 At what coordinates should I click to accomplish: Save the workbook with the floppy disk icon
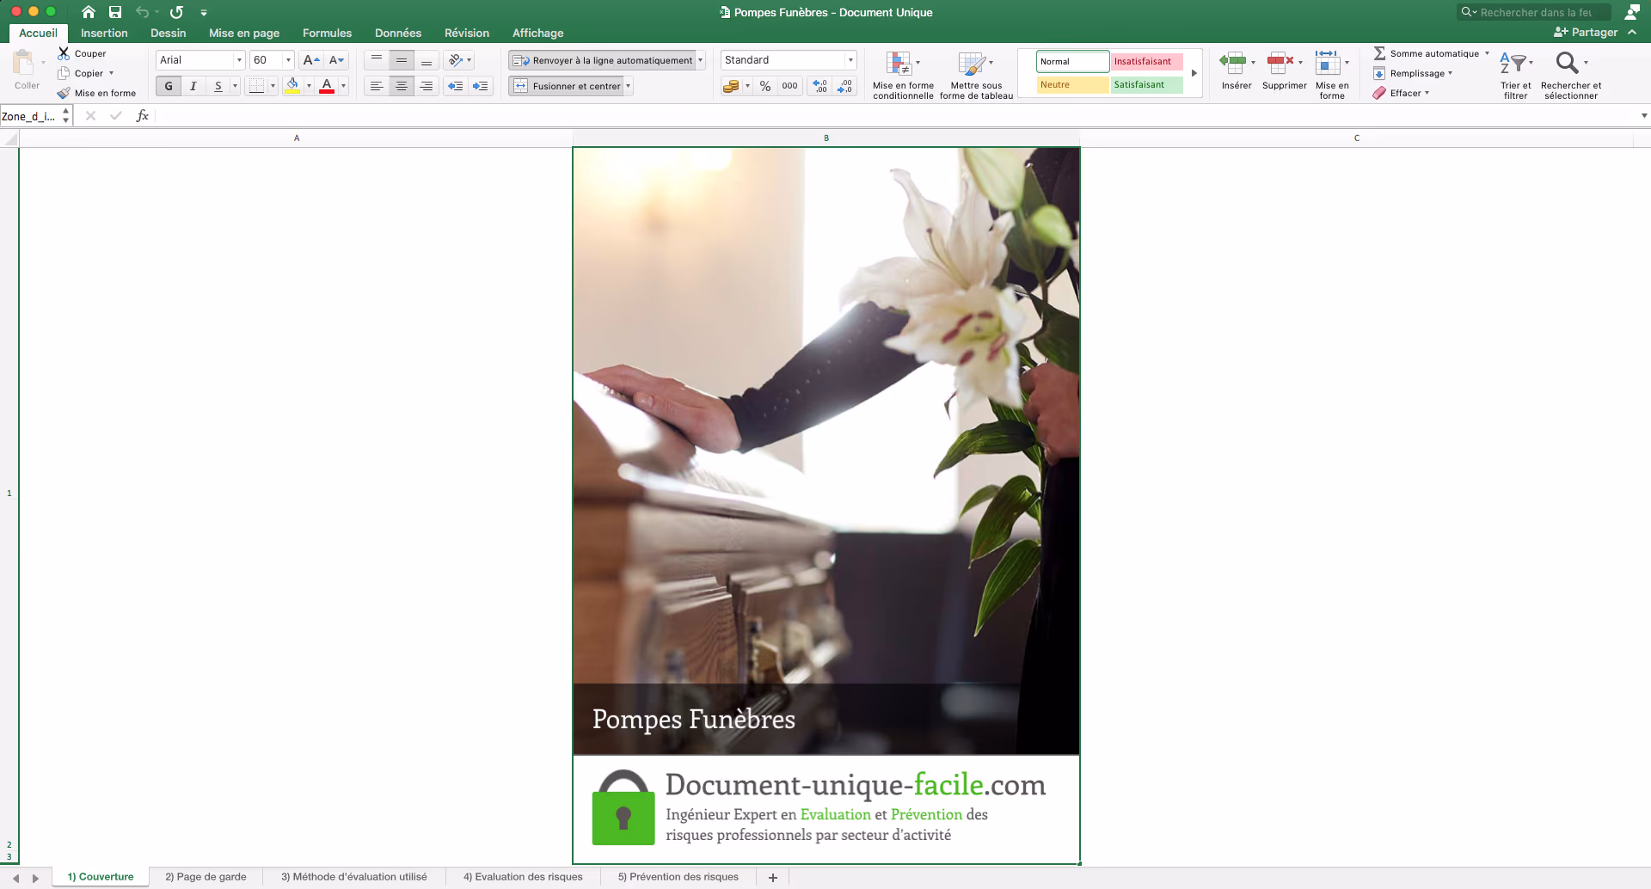115,12
